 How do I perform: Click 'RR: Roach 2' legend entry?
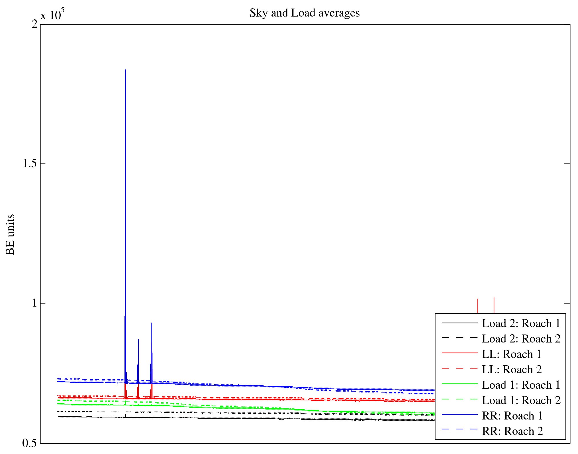point(512,431)
